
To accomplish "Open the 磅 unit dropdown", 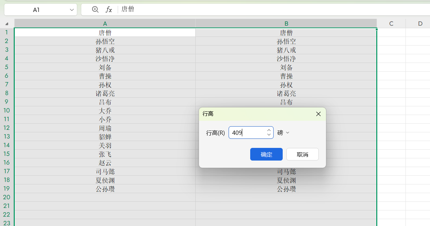I will pyautogui.click(x=283, y=133).
